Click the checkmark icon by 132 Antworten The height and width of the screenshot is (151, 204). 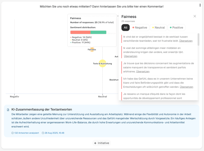12,133
